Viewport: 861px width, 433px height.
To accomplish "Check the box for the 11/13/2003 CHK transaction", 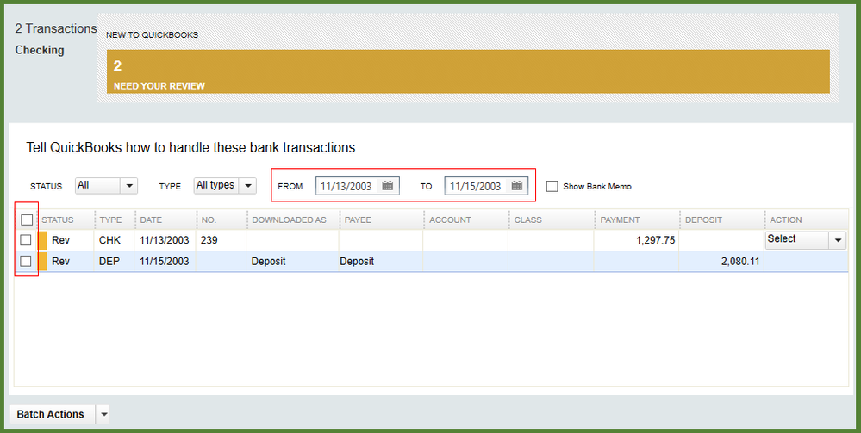I will click(x=26, y=240).
